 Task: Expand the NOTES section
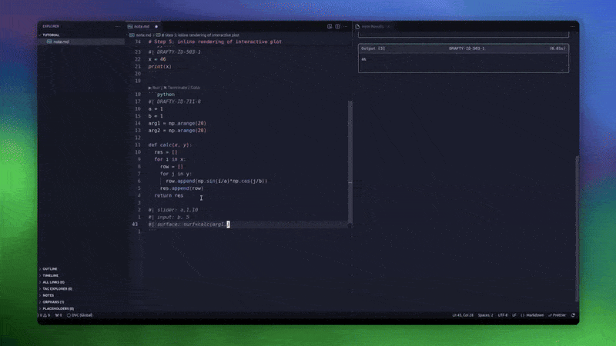(49, 295)
